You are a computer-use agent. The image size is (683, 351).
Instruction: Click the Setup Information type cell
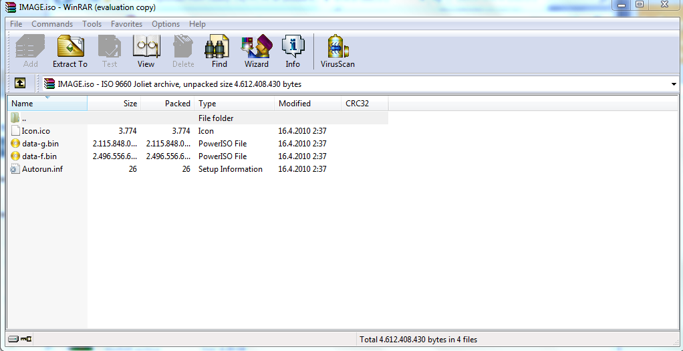coord(231,168)
